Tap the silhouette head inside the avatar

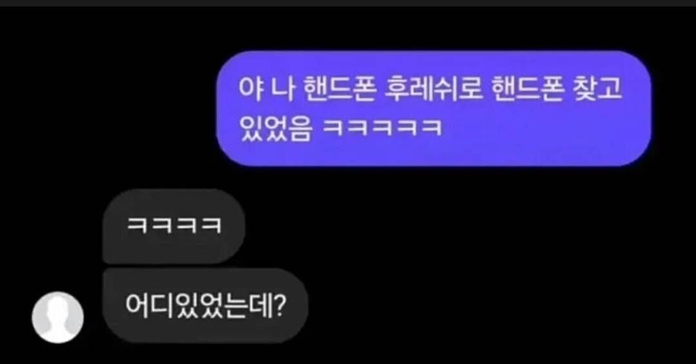(58, 308)
